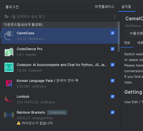Click the Korean Language Pack icon

click(x=9, y=83)
